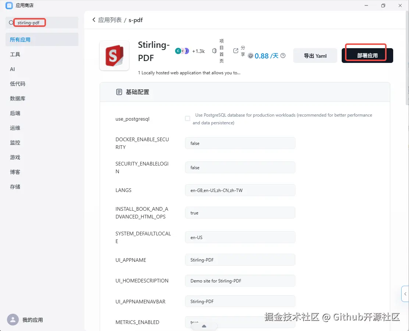
Task: Select the 所有应用 category
Action: pos(42,40)
